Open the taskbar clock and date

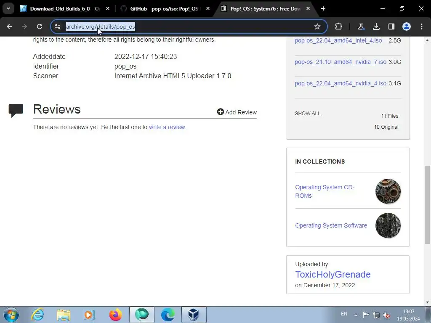408,315
